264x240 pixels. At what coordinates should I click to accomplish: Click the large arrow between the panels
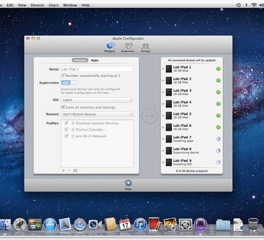(150, 116)
